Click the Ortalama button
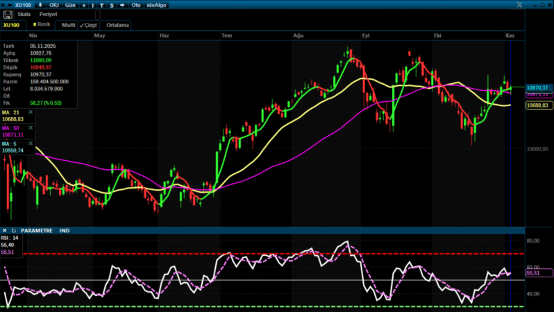554x312 pixels. [118, 25]
